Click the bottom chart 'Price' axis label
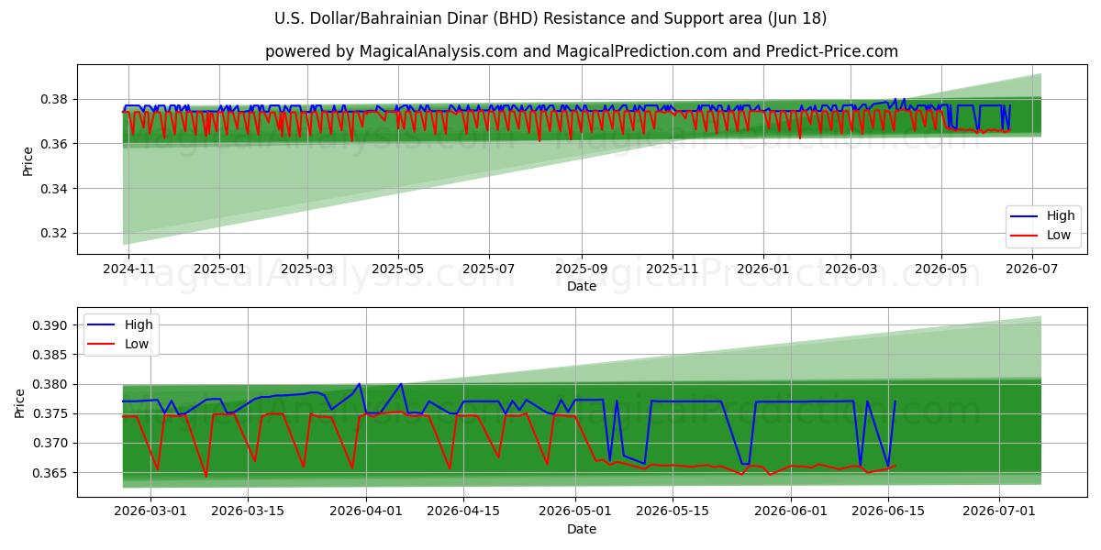This screenshot has height=550, width=1101. pos(20,401)
